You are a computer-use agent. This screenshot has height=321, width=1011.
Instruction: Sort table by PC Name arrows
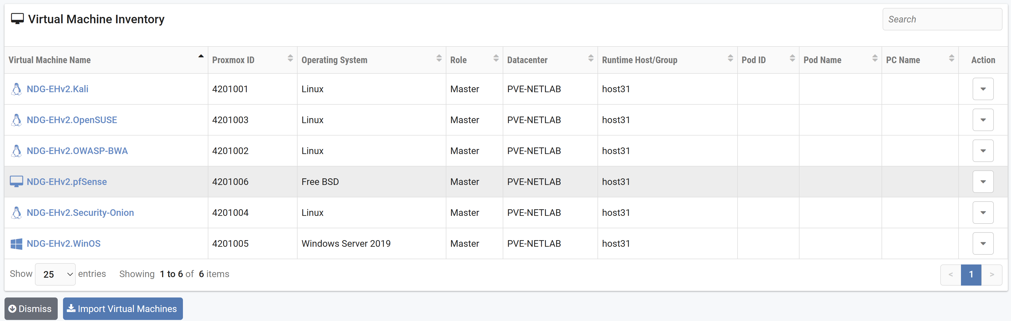pyautogui.click(x=952, y=58)
